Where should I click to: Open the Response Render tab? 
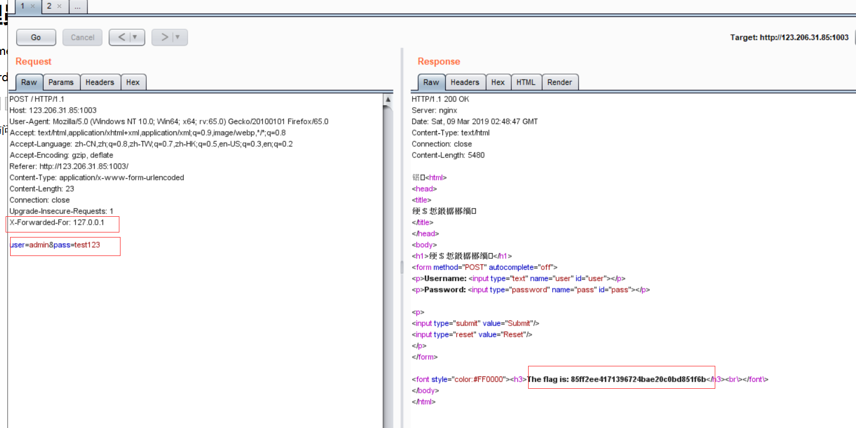[560, 82]
